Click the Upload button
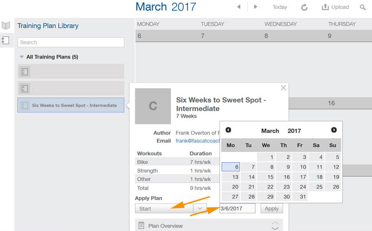This screenshot has height=231, width=372. 335,7
